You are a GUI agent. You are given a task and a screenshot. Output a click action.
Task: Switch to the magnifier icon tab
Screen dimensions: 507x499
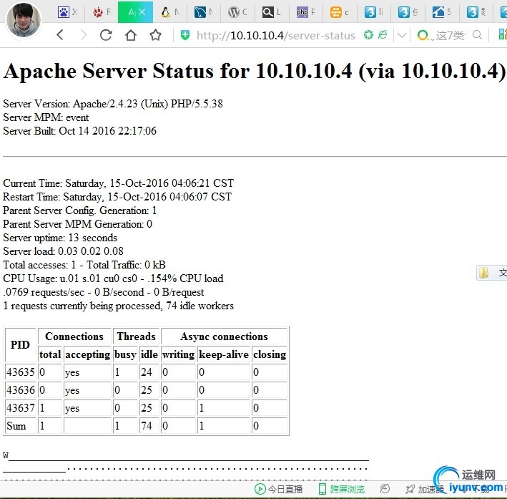[x=272, y=12]
